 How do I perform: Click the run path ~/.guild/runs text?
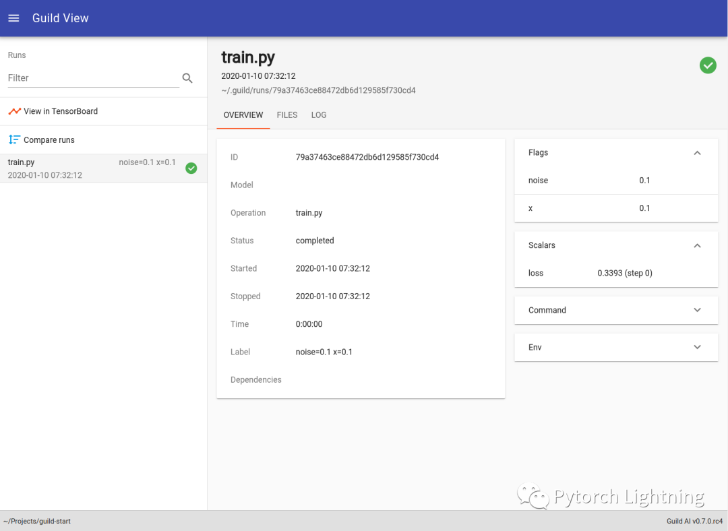tap(318, 90)
